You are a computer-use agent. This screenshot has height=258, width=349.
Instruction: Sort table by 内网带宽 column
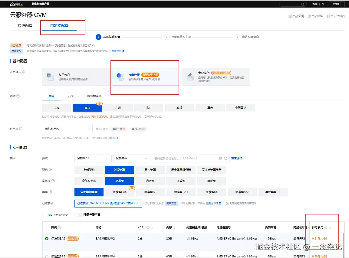coord(279,227)
